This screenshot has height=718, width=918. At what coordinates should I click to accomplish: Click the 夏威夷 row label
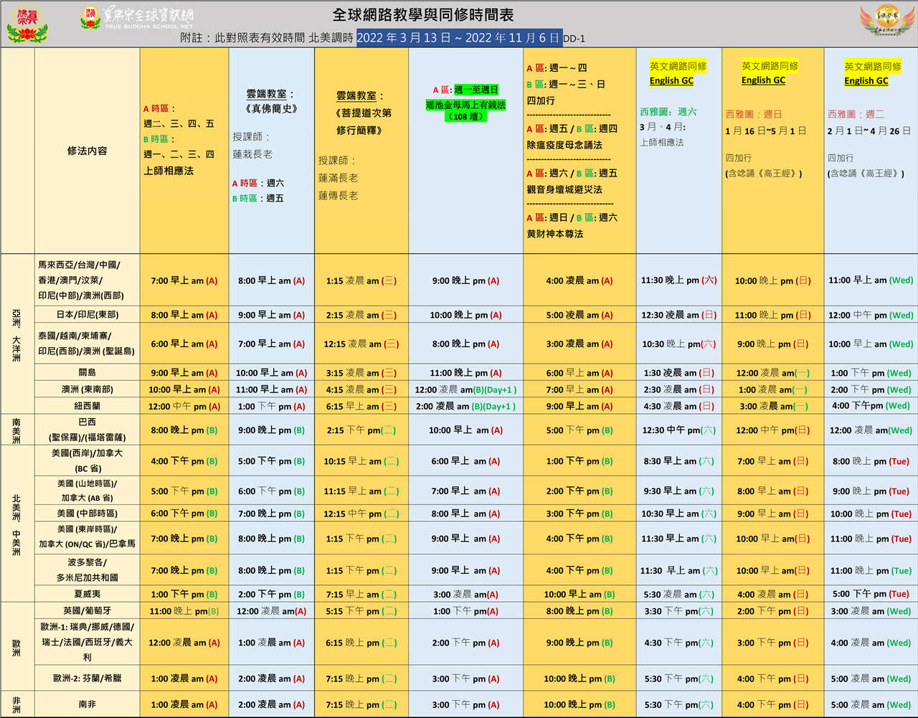coord(87,594)
